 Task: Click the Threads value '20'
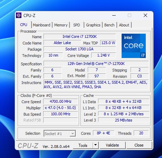[x=141, y=133]
